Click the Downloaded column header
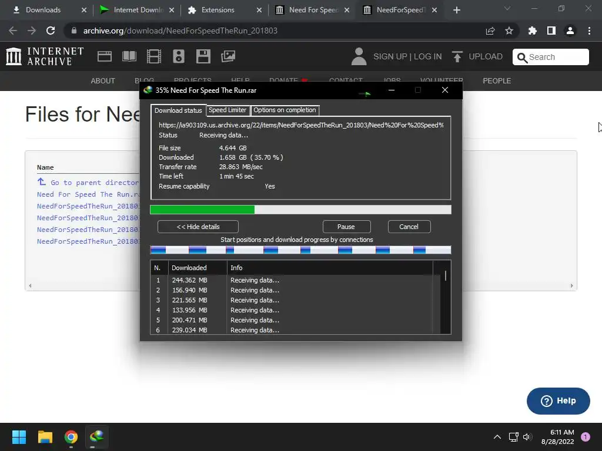The width and height of the screenshot is (602, 451). click(x=198, y=268)
